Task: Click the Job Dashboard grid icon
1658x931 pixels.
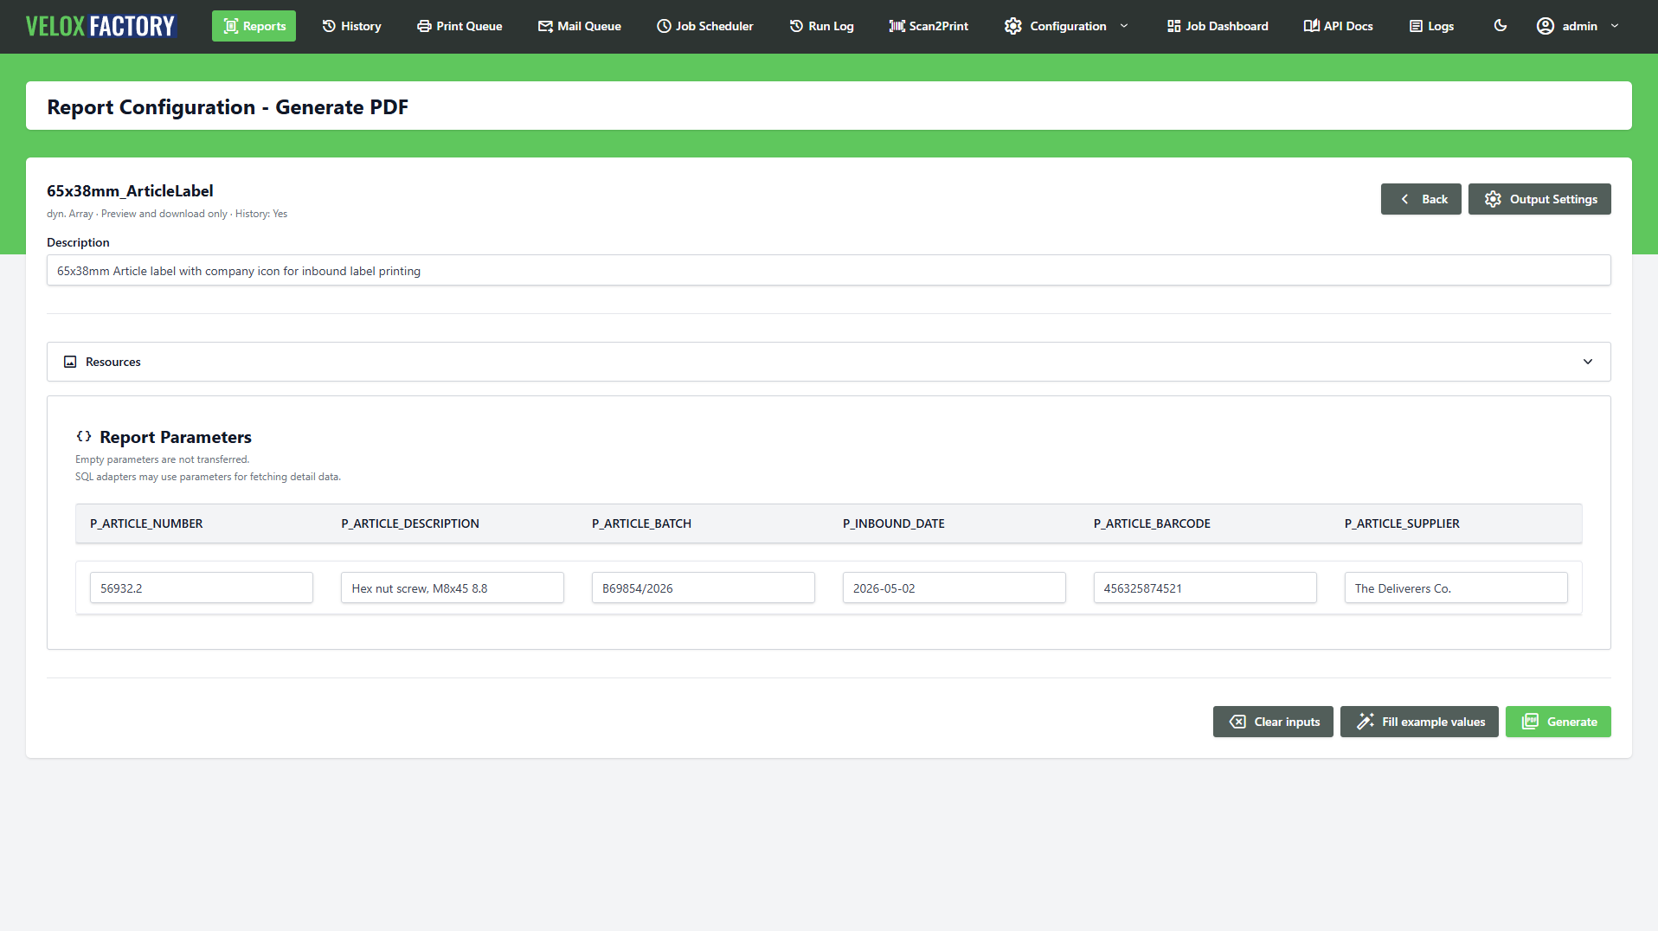Action: [1173, 26]
